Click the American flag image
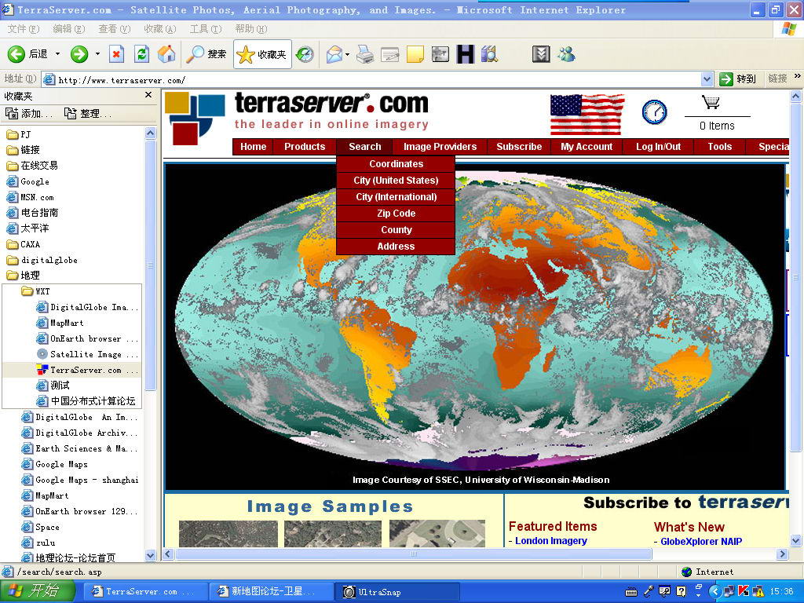 [x=587, y=115]
